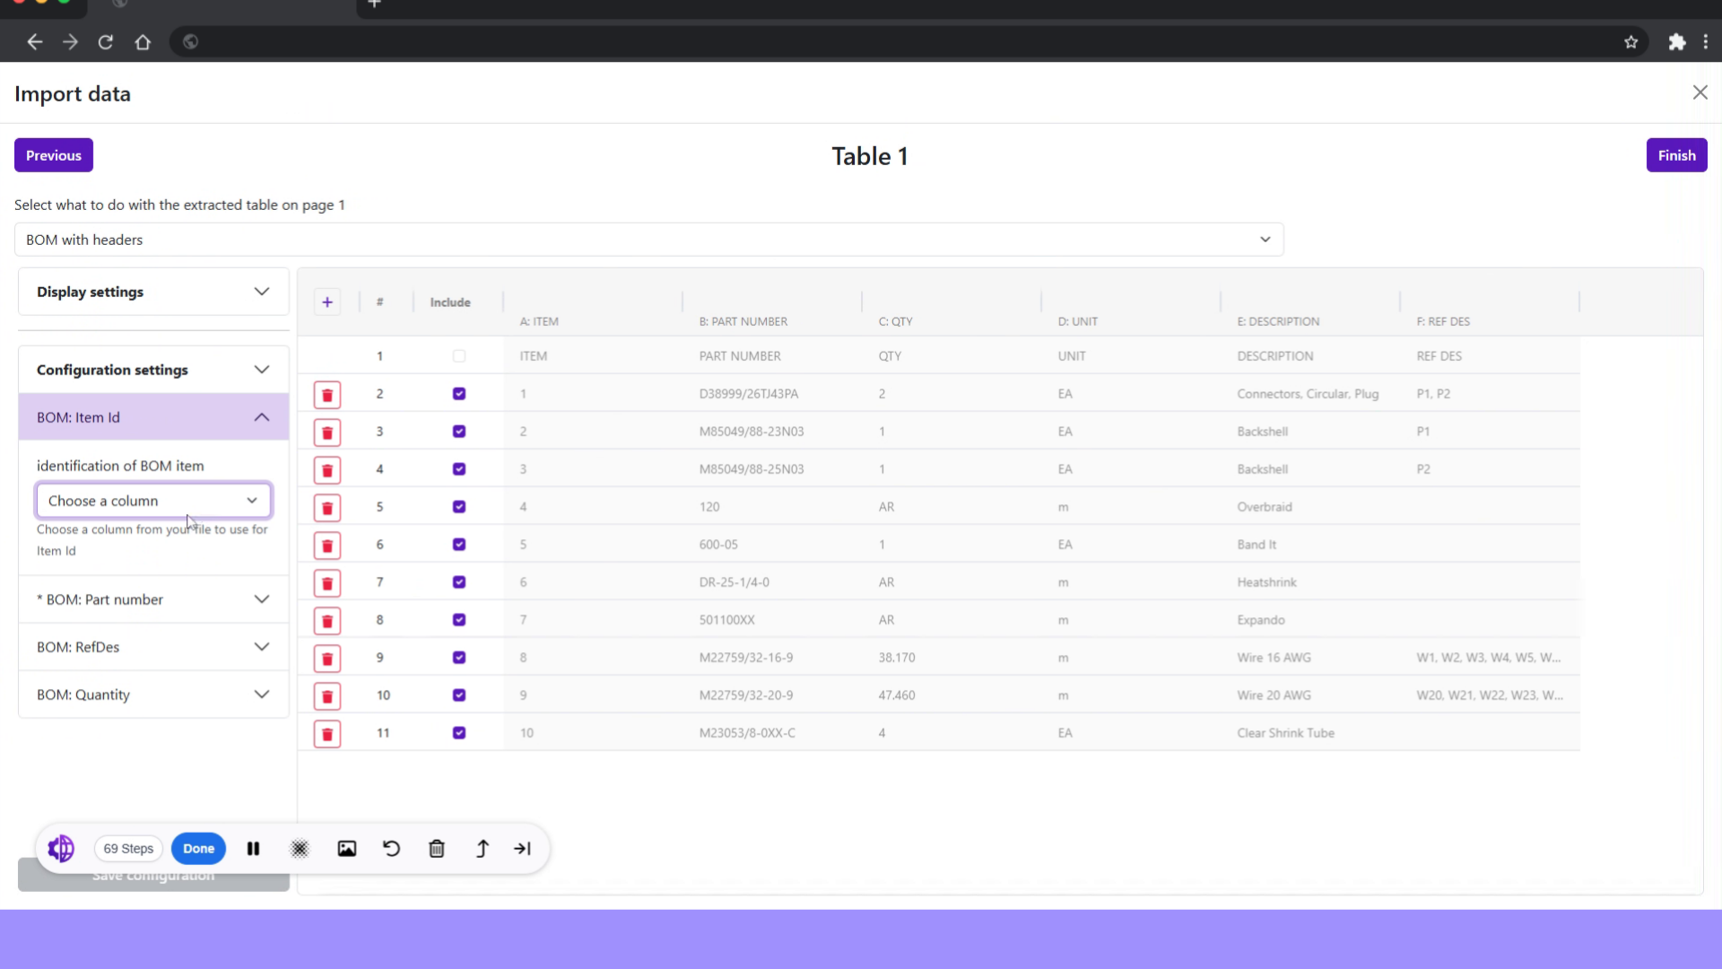Open the Choose a column dropdown
Viewport: 1722px width, 969px height.
pos(152,500)
